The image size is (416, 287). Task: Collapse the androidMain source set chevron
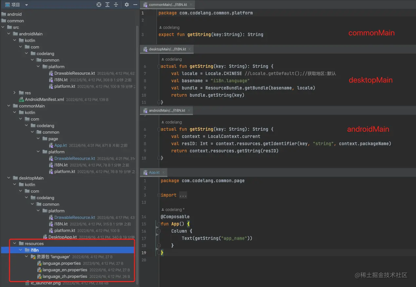coord(9,34)
